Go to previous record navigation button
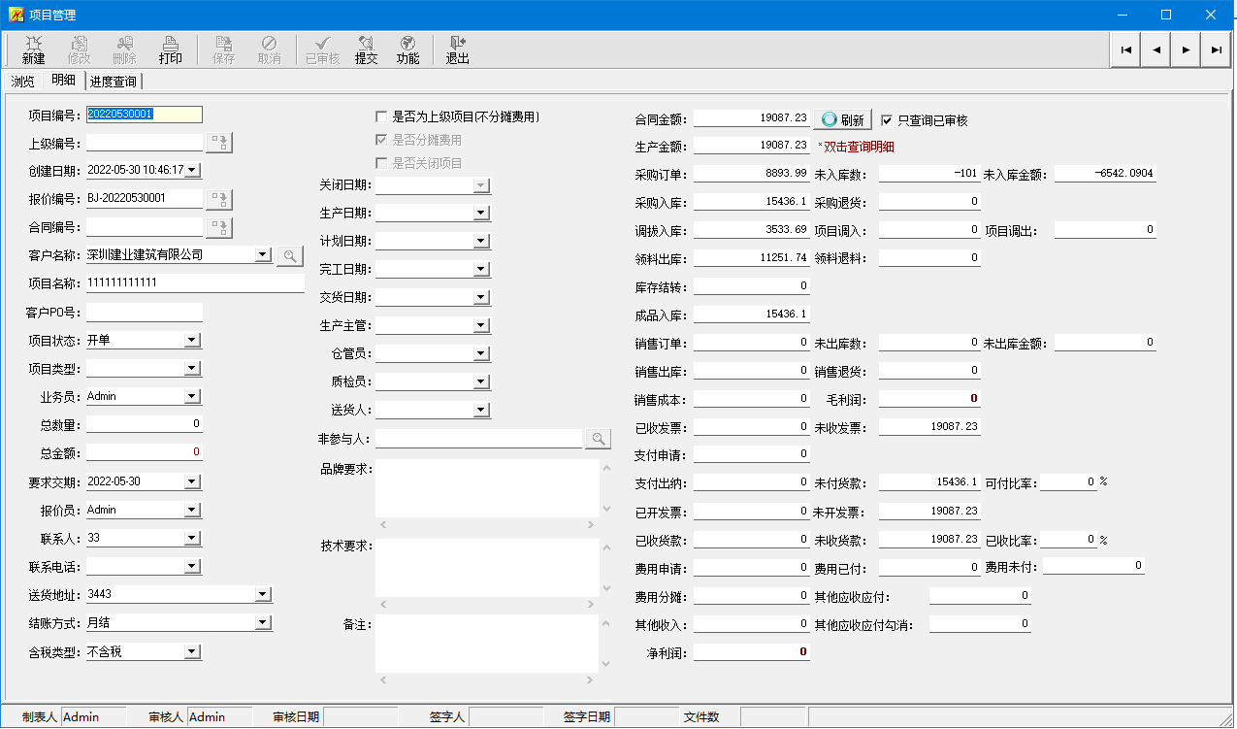The width and height of the screenshot is (1237, 729). tap(1156, 50)
